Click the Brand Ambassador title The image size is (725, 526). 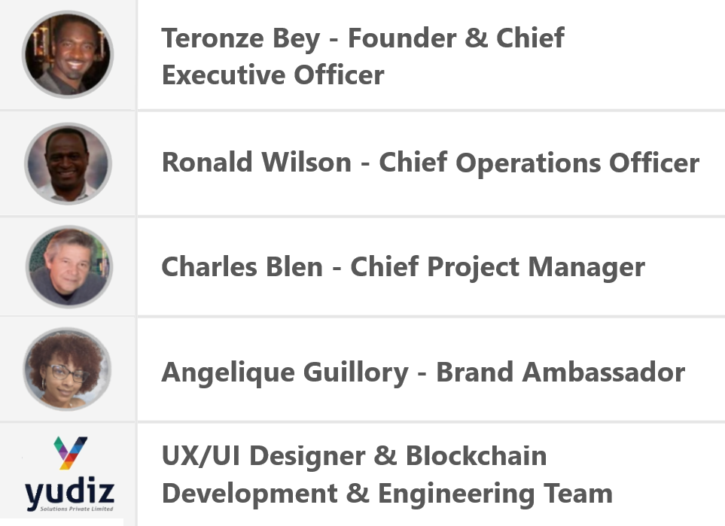point(561,372)
